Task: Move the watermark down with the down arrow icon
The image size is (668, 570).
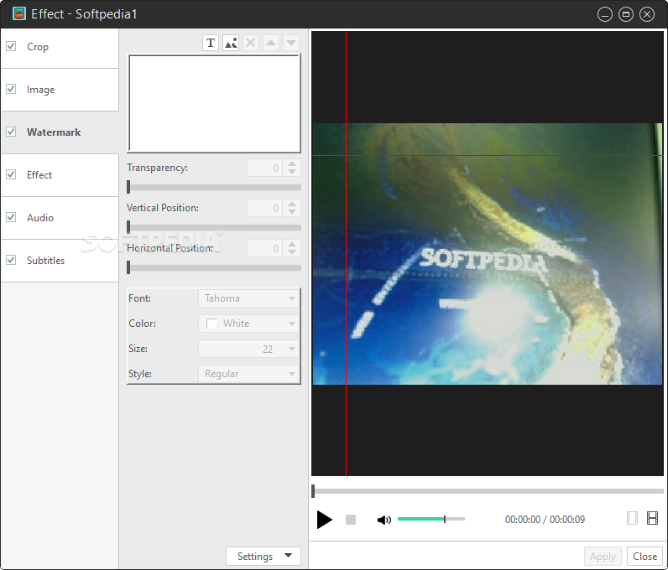Action: tap(291, 43)
